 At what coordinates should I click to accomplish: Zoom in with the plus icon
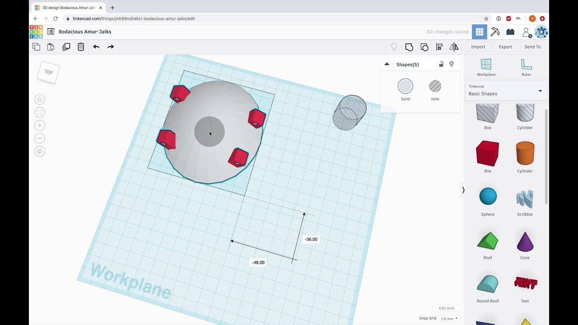tap(40, 125)
